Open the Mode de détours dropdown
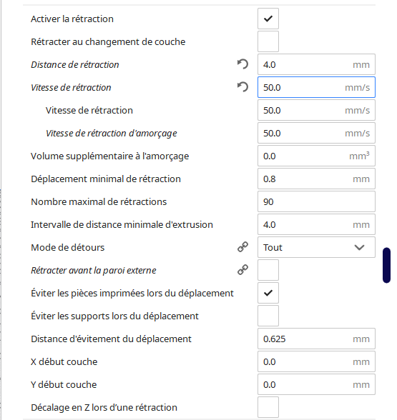Viewport: 397px width, 420px height. (316, 247)
